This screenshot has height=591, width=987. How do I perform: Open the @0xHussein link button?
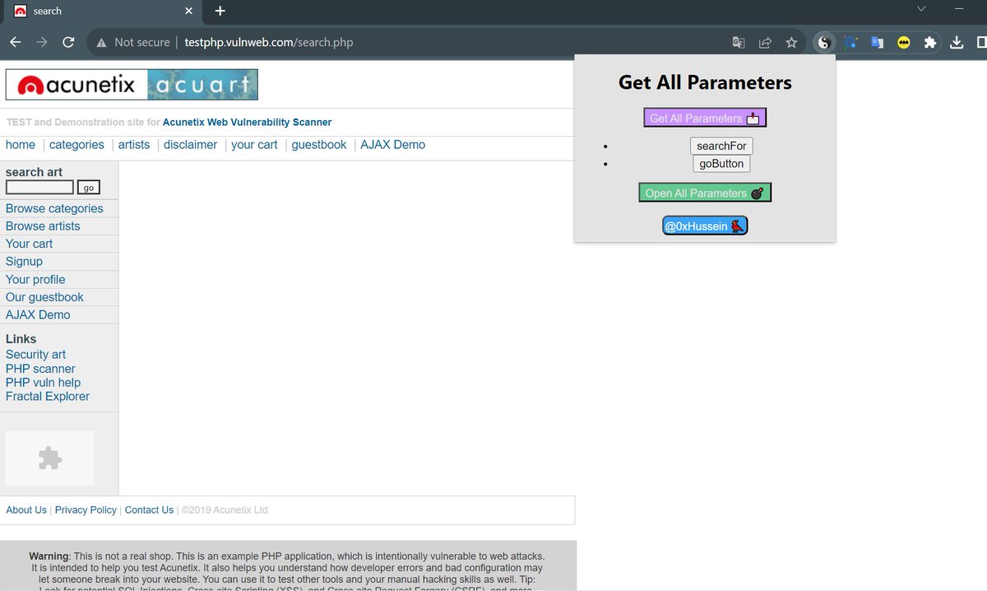coord(705,226)
